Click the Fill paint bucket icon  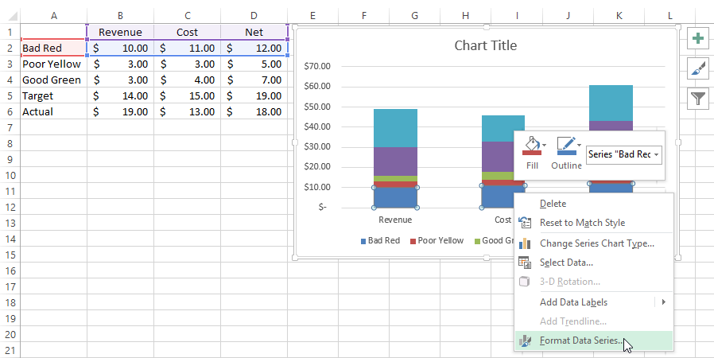[x=531, y=146]
